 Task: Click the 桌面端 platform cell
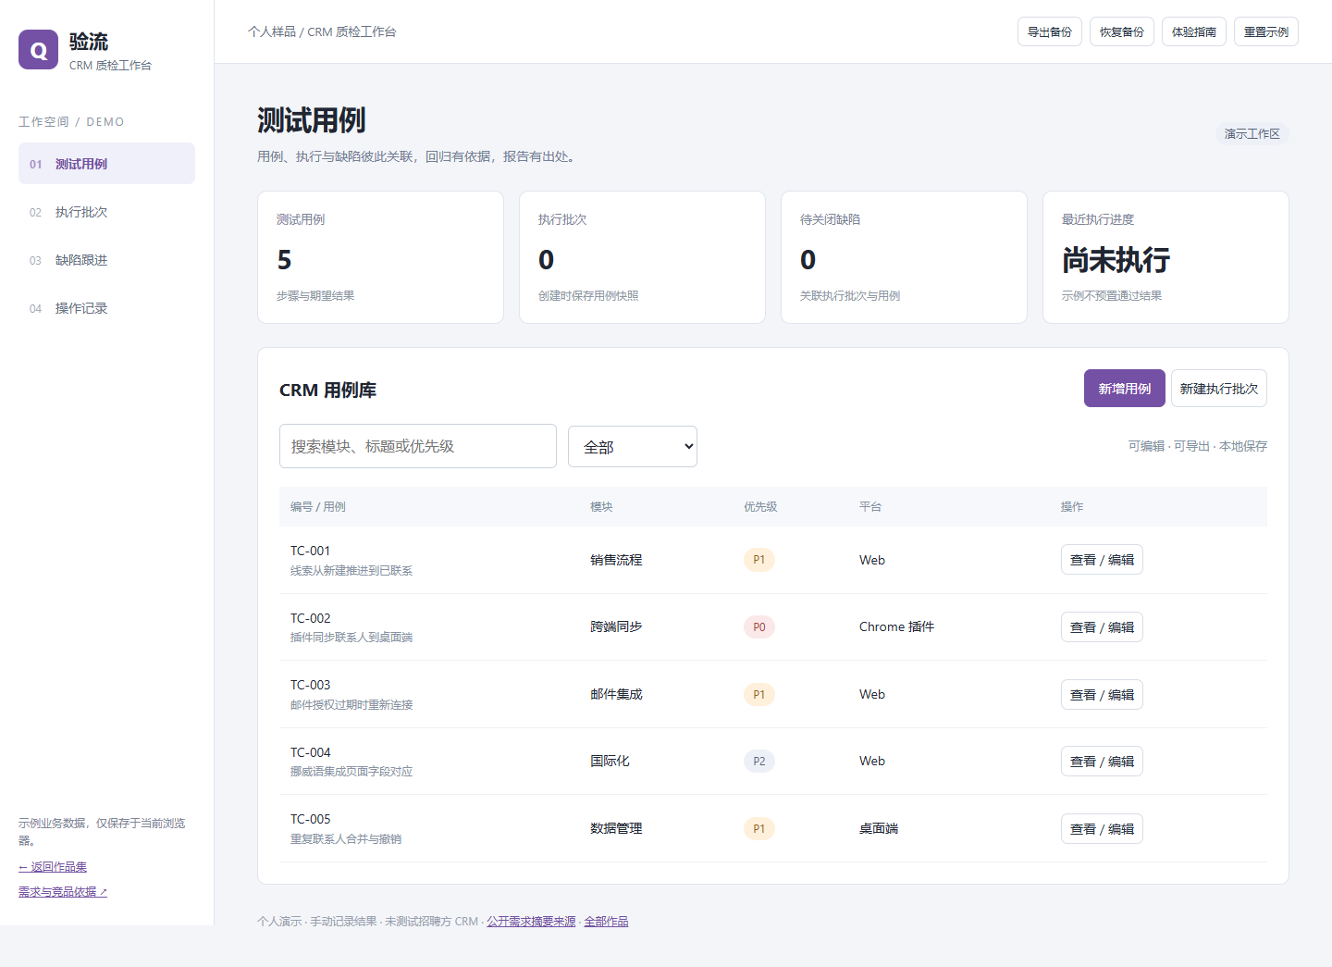879,828
